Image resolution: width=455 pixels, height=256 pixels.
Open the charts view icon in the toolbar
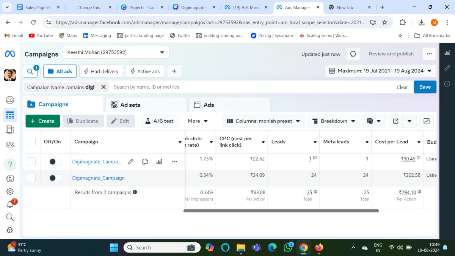[x=427, y=121]
